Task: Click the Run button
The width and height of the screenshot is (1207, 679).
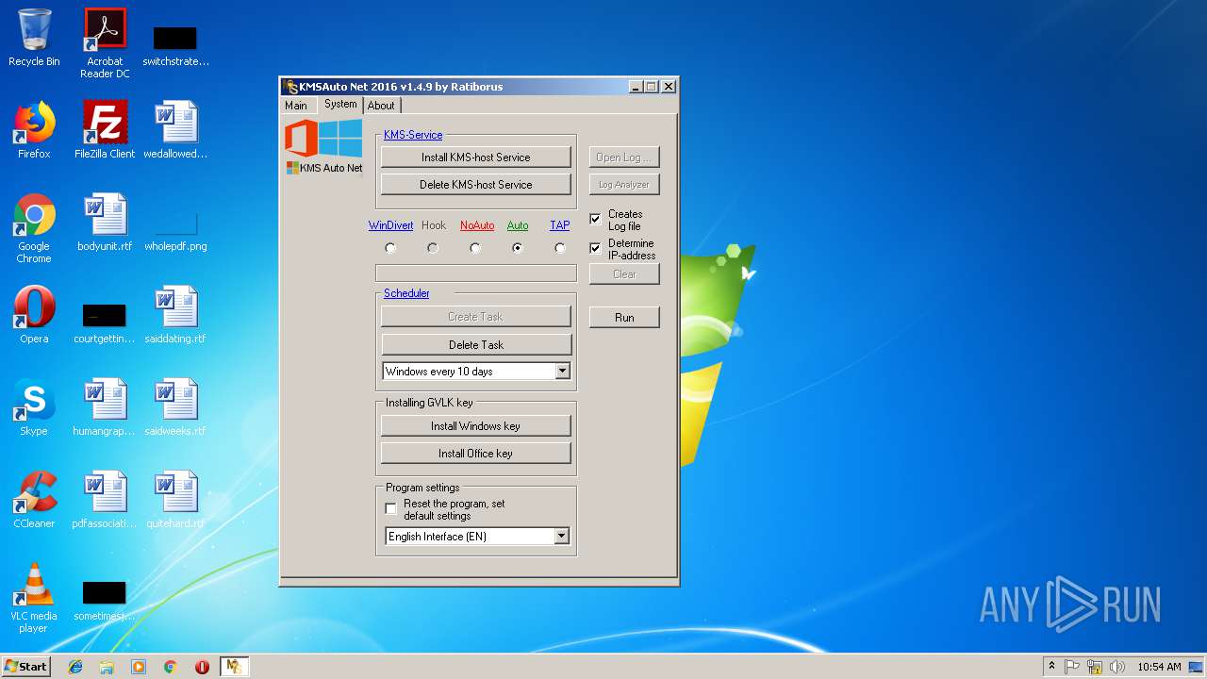Action: (x=624, y=318)
